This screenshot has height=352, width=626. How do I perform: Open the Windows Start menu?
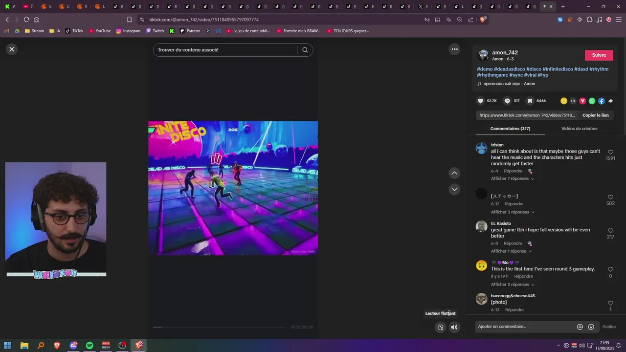pyautogui.click(x=8, y=345)
